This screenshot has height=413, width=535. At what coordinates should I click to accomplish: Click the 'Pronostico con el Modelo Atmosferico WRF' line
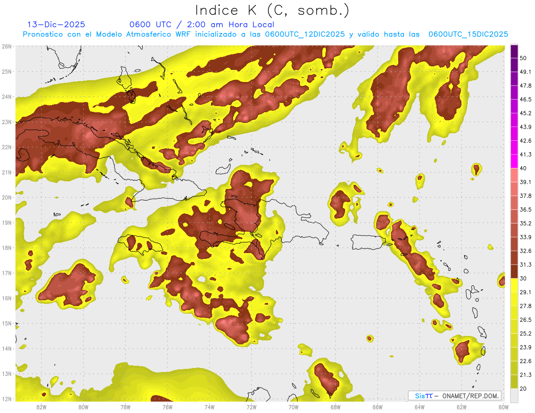[265, 34]
